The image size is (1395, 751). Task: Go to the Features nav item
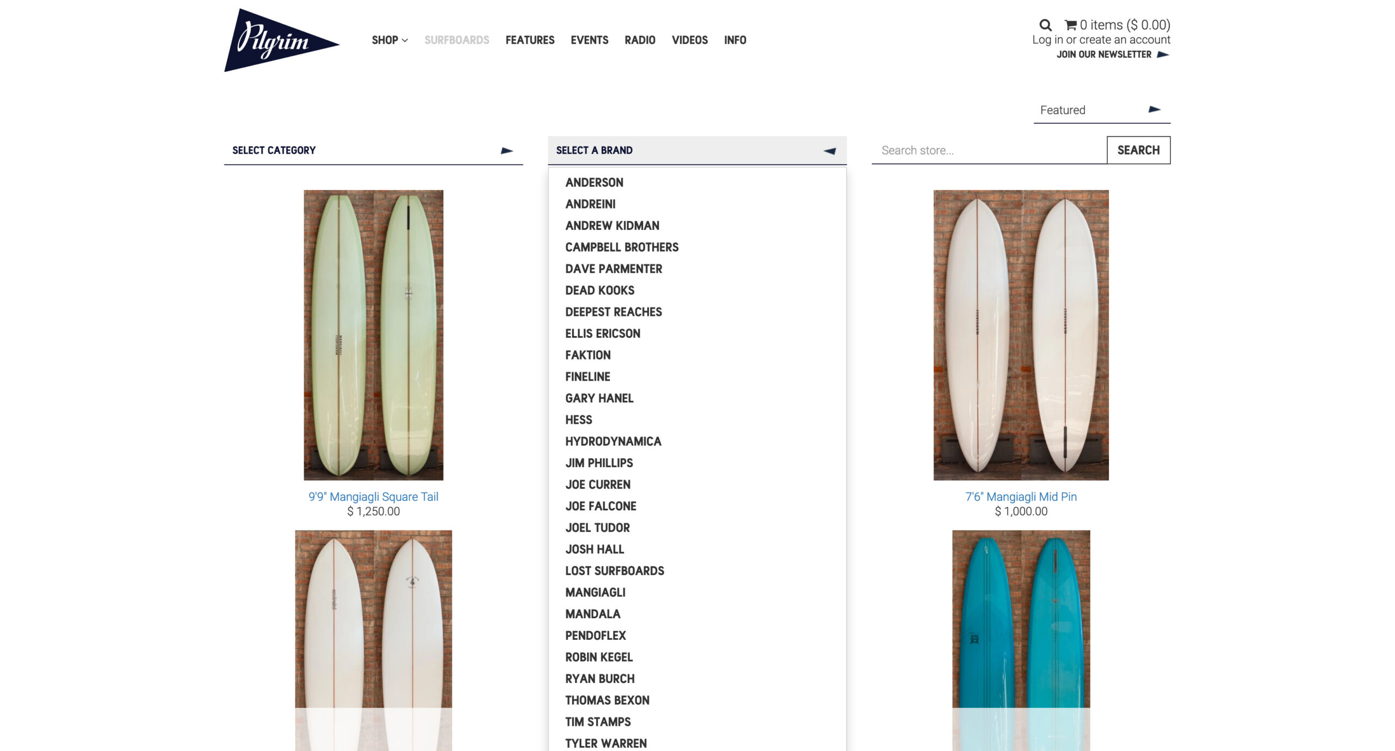(x=529, y=40)
